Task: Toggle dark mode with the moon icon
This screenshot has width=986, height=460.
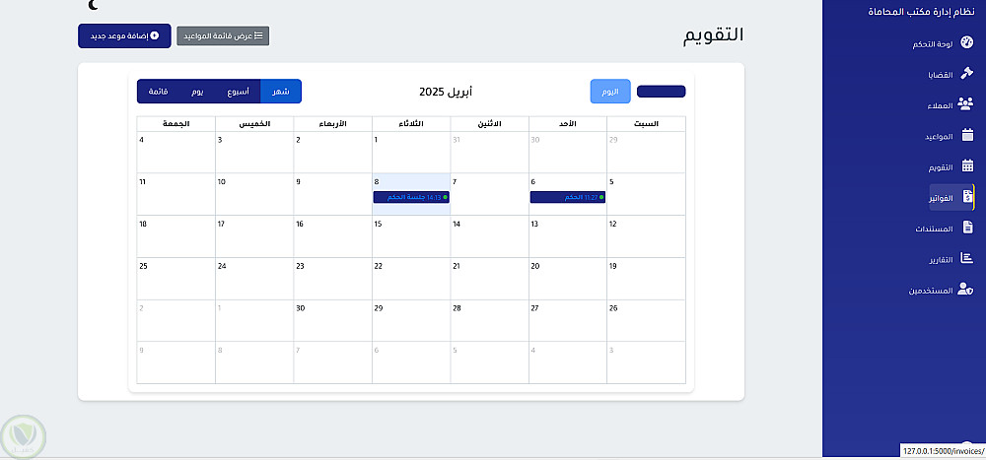Action: click(x=93, y=6)
